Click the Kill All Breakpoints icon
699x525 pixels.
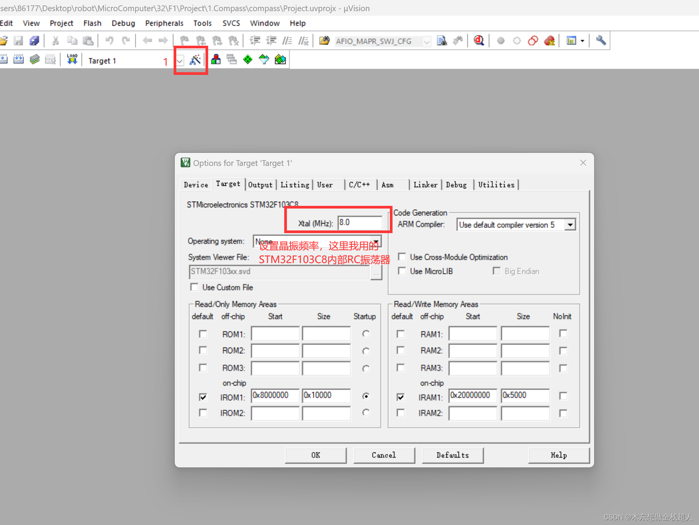550,41
